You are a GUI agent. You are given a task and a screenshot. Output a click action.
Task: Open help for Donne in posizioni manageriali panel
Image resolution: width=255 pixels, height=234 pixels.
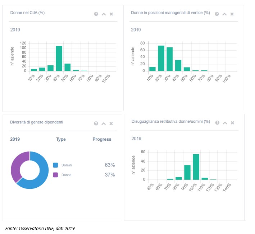[217, 14]
